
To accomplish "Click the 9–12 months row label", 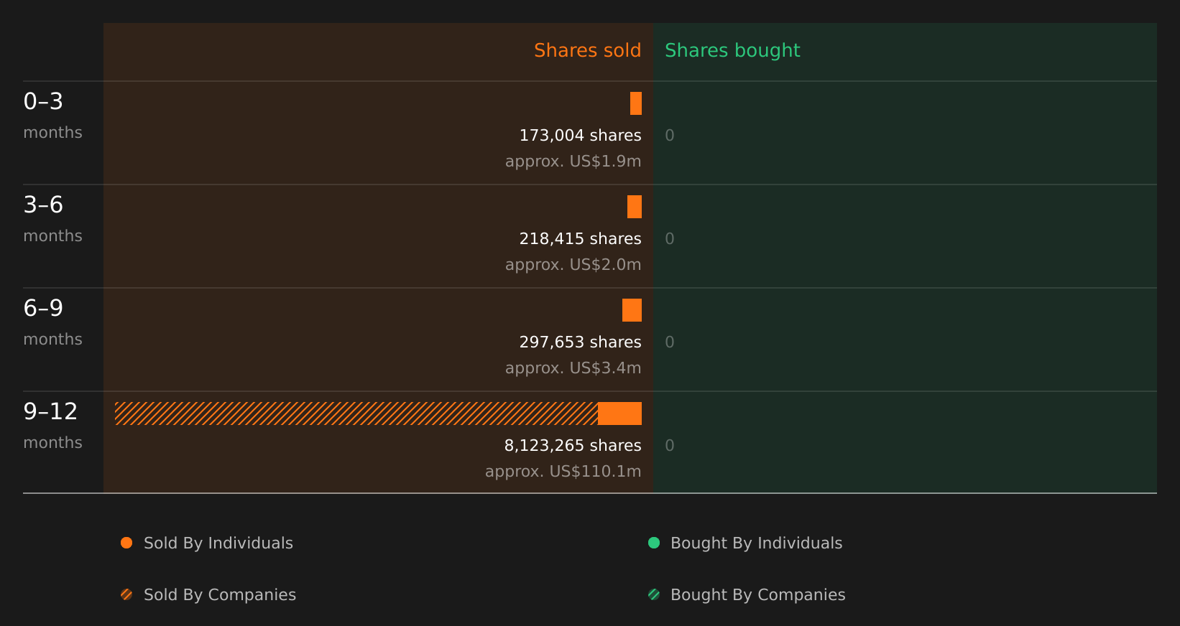I will point(52,425).
